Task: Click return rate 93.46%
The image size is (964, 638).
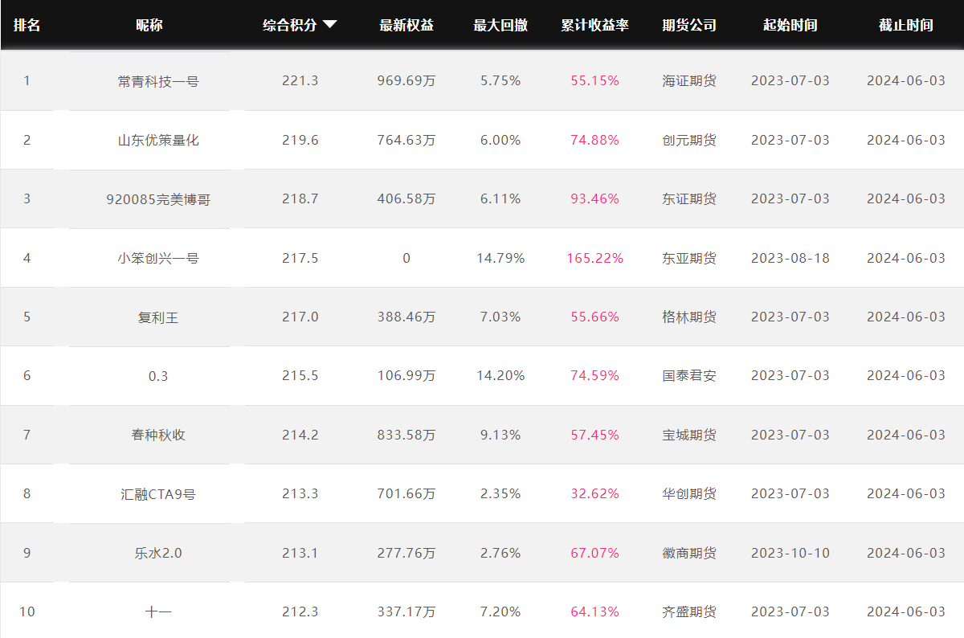Action: point(595,198)
